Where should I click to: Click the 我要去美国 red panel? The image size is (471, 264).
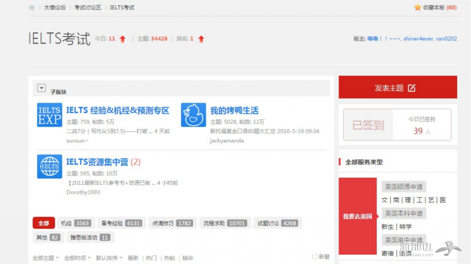(x=357, y=216)
